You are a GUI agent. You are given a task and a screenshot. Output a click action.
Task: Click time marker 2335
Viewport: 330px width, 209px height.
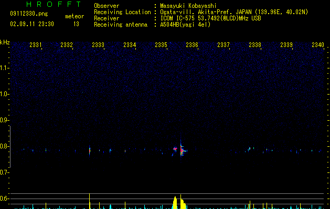[x=161, y=44]
